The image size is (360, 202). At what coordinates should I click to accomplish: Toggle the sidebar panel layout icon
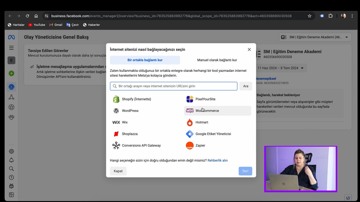(x=11, y=195)
